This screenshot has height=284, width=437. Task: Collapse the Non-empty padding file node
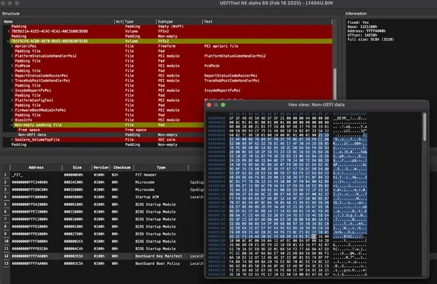click(x=12, y=125)
